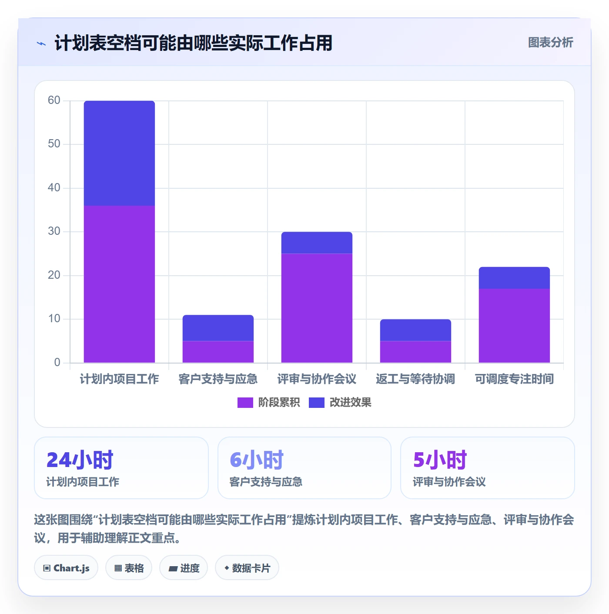The image size is (609, 614).
Task: Click the lightning icon beside the title
Action: [x=41, y=43]
